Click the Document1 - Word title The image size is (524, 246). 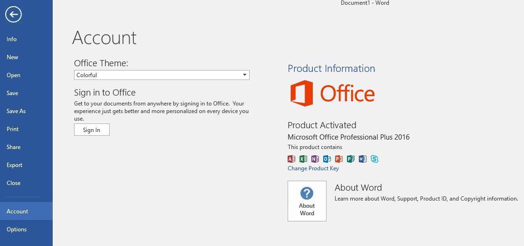tap(365, 3)
